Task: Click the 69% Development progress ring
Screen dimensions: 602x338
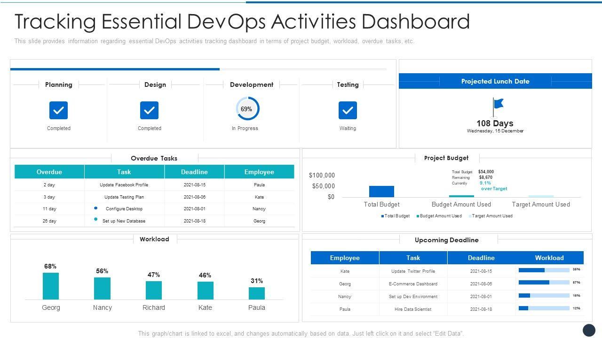Action: [x=247, y=109]
